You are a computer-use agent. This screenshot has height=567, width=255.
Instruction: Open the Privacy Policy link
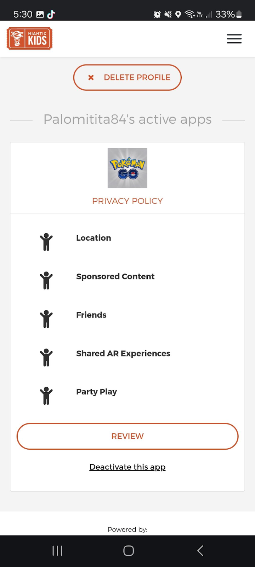[x=127, y=201]
